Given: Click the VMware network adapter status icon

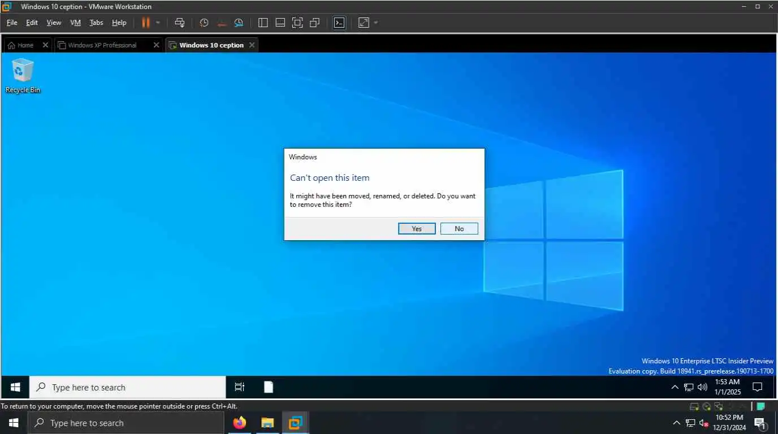Looking at the screenshot, I should click(x=719, y=406).
